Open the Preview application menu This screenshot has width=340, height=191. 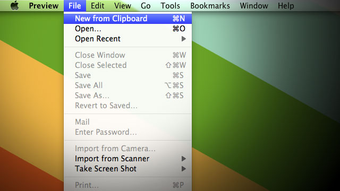tap(44, 6)
